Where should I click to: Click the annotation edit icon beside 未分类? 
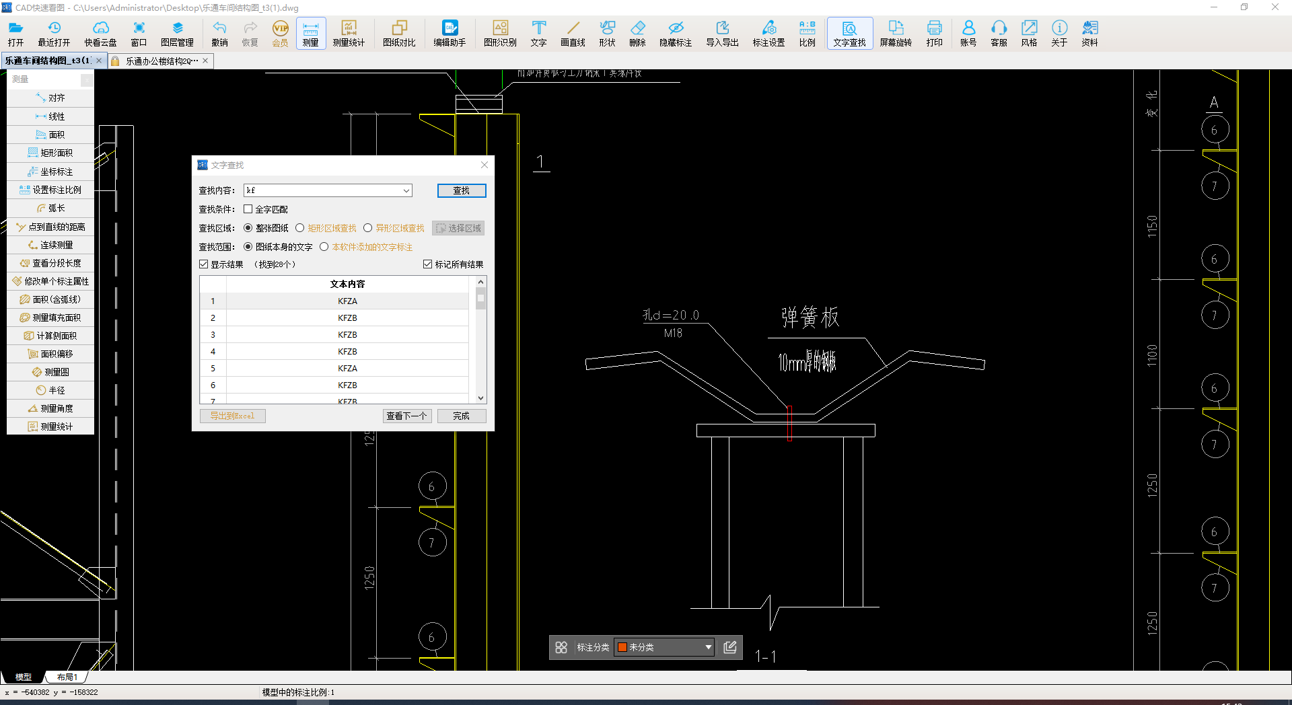point(730,647)
